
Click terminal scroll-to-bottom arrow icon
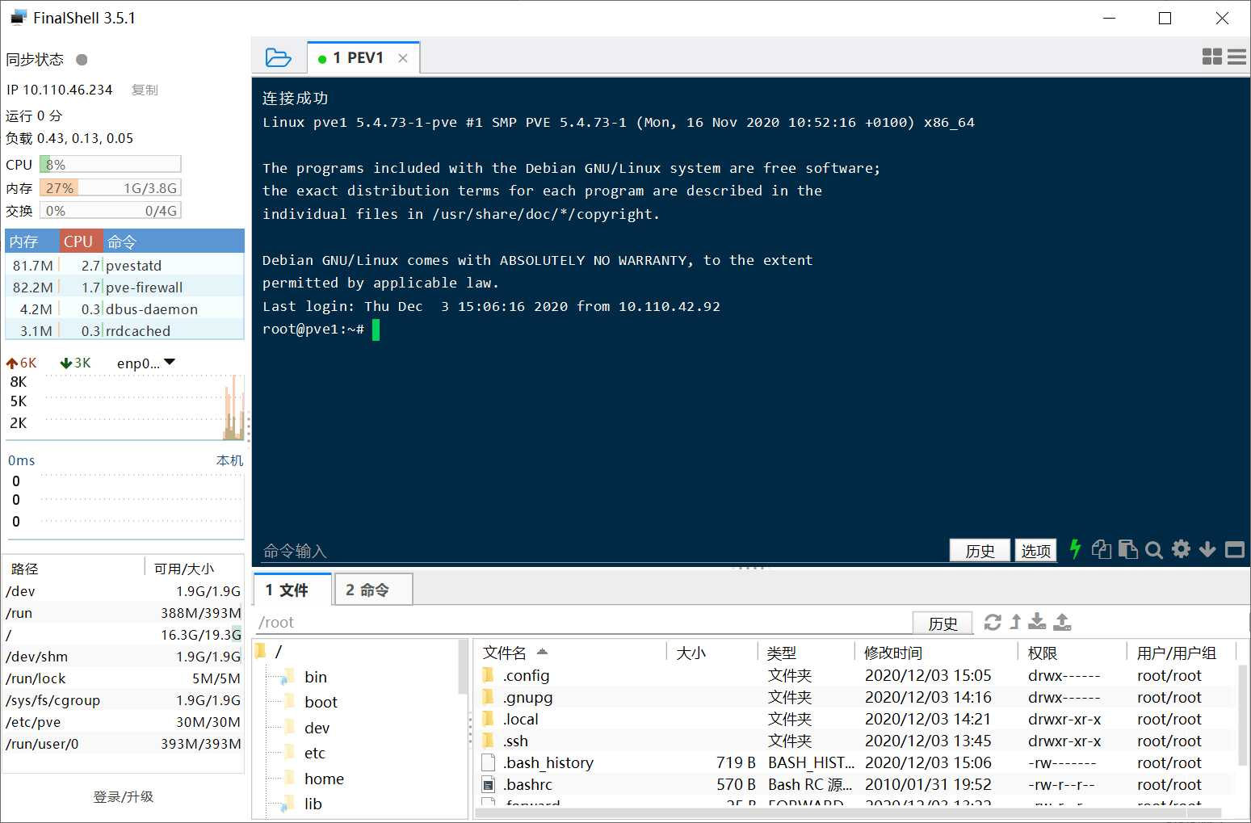1207,549
